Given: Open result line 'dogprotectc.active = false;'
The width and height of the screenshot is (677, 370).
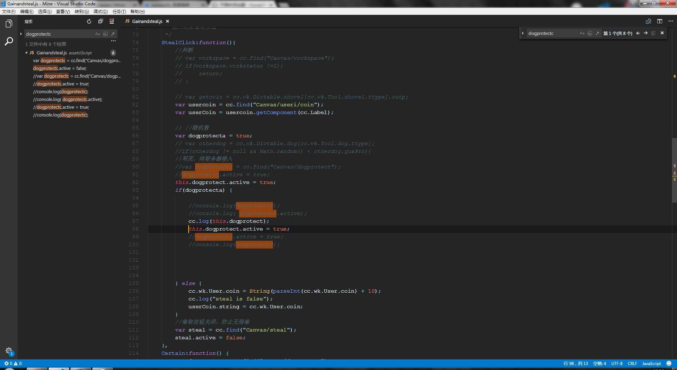Looking at the screenshot, I should [60, 68].
